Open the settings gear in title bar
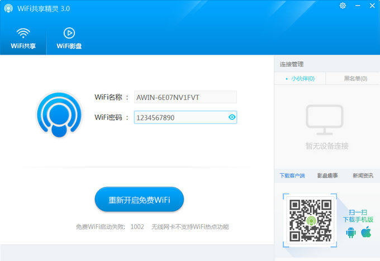This screenshot has width=380, height=261. point(343,6)
